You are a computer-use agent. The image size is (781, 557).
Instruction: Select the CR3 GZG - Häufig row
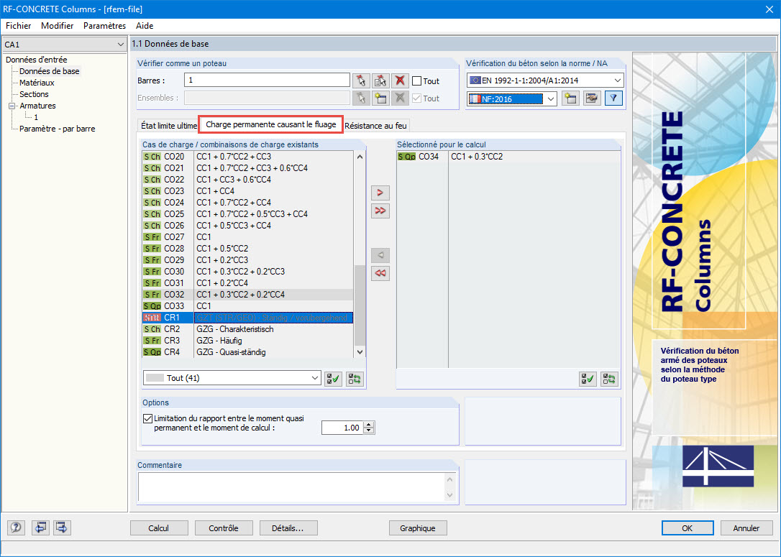pos(247,341)
